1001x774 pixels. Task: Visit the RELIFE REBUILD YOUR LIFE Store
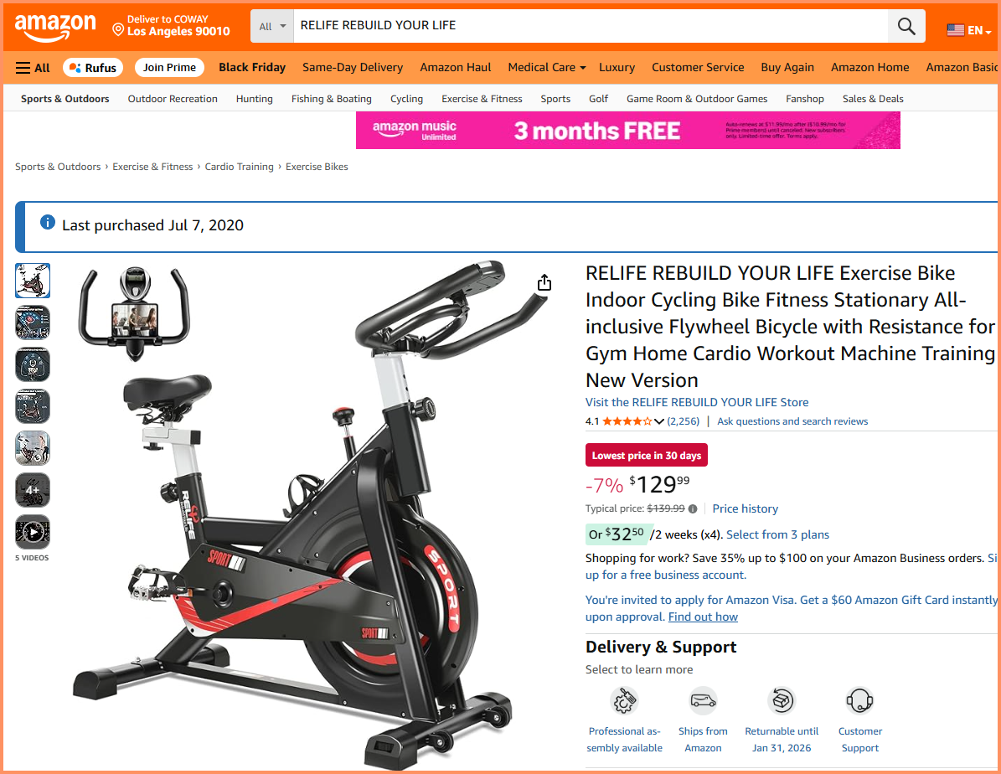[x=696, y=402]
